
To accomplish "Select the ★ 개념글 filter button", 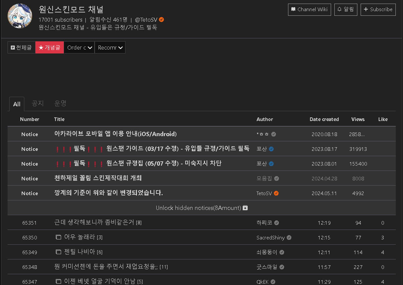I will [x=50, y=48].
